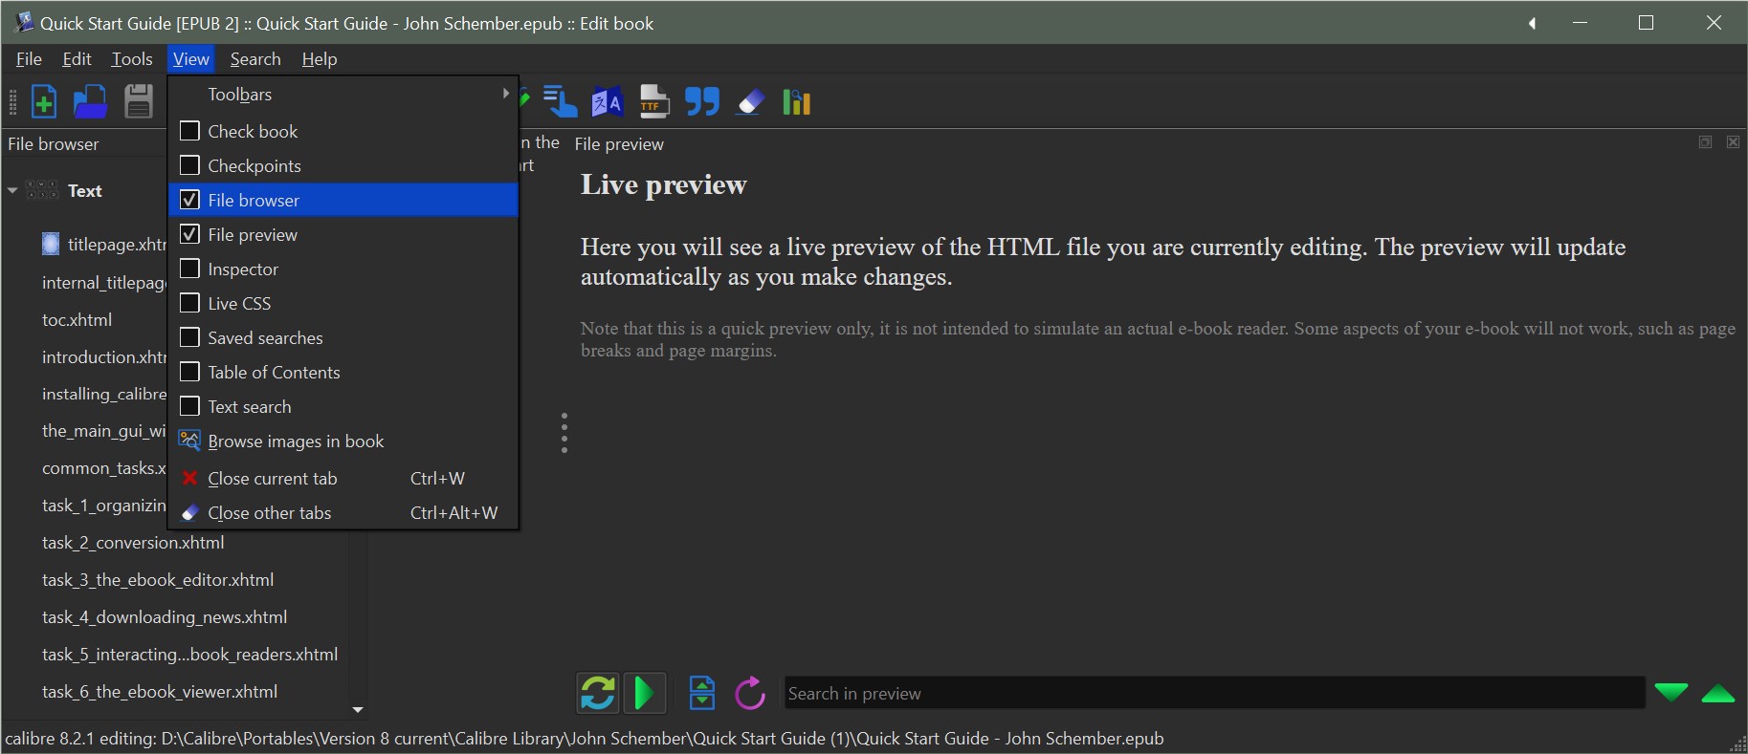Click the green play icon in preview
Viewport: 1748px width, 754px height.
[x=645, y=693]
